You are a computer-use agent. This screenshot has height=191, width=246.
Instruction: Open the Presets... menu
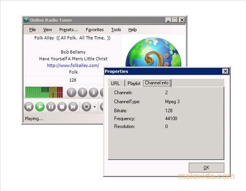click(69, 30)
